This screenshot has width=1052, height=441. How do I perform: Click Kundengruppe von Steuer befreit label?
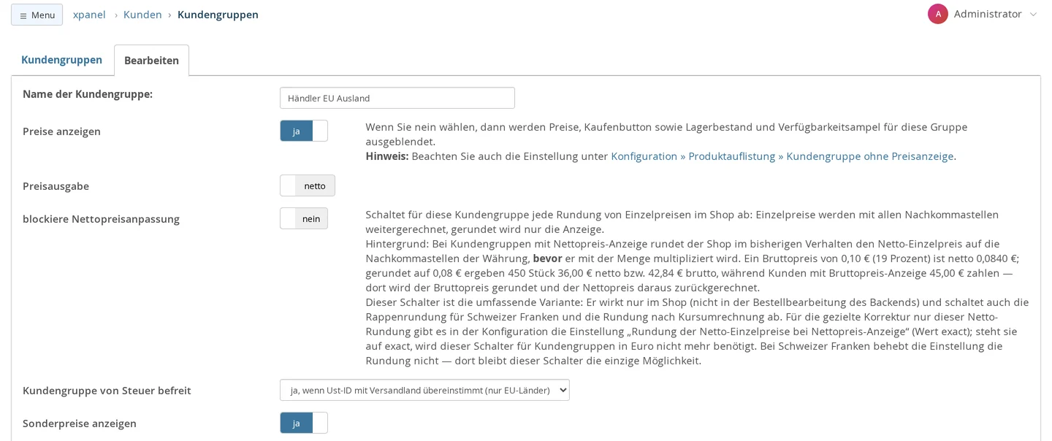pos(107,391)
